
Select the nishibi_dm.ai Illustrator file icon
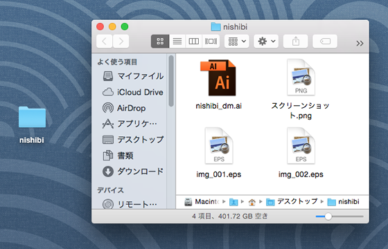pos(218,77)
